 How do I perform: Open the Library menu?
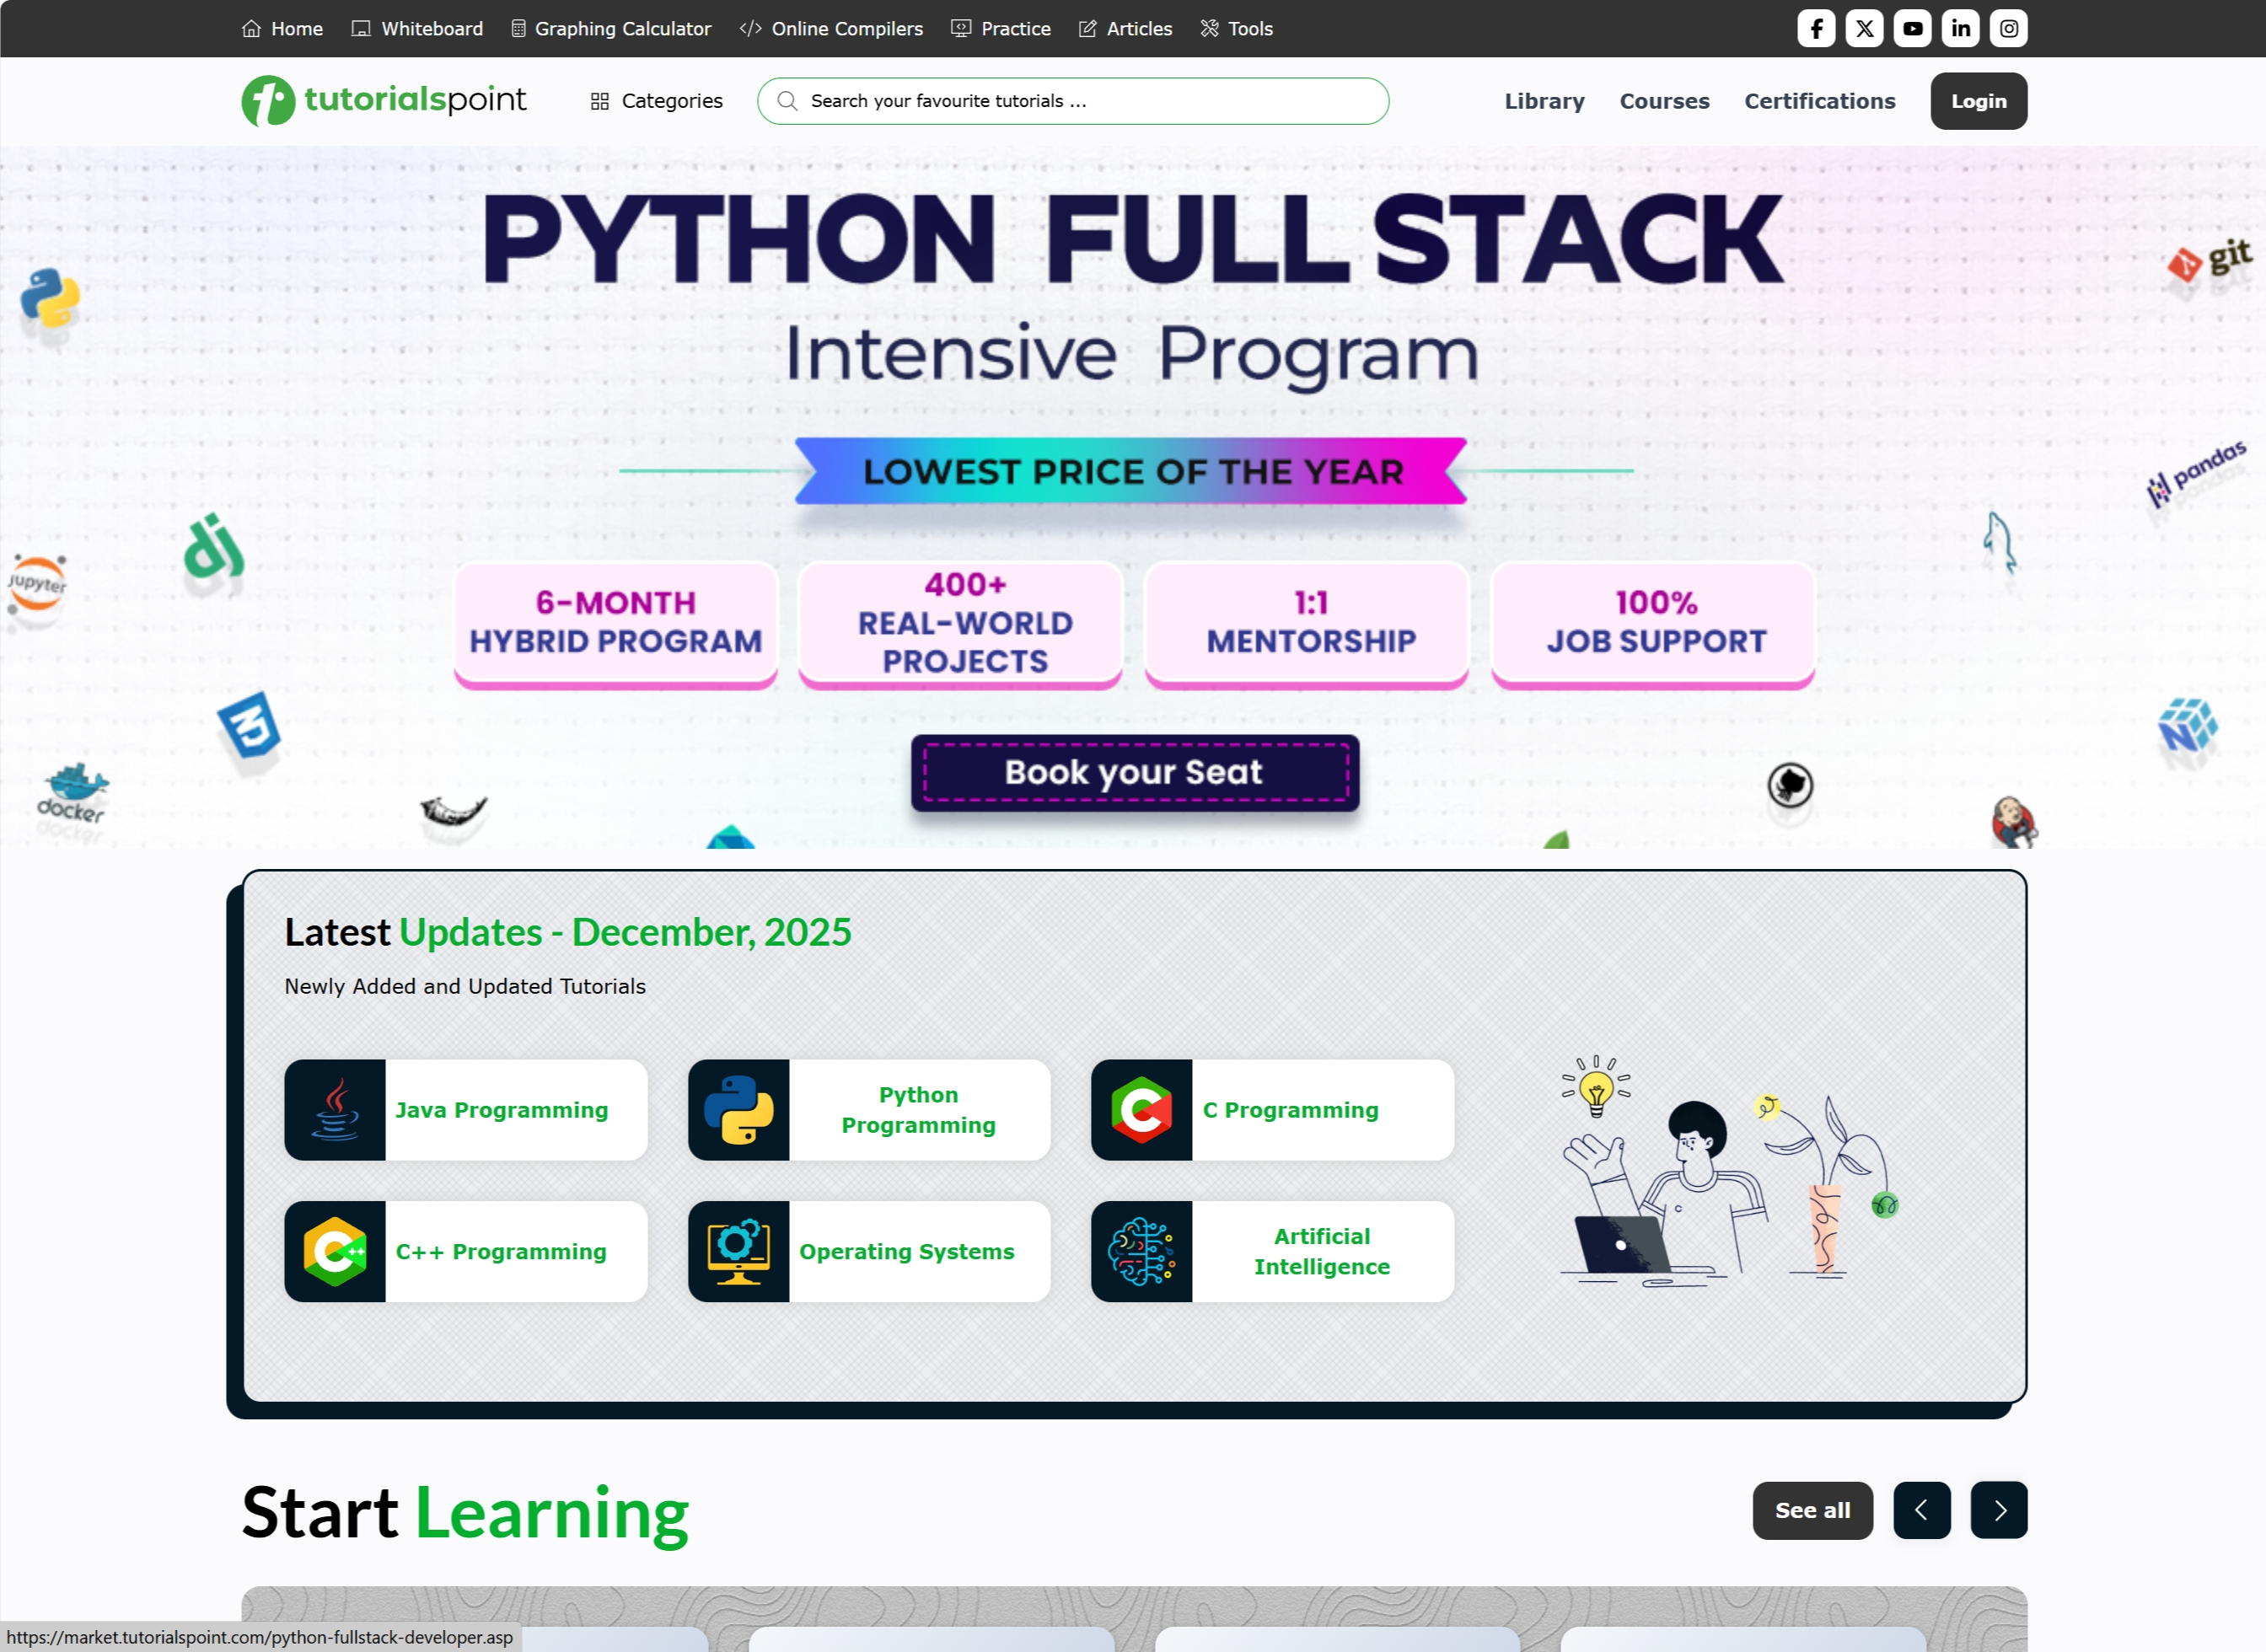1544,100
